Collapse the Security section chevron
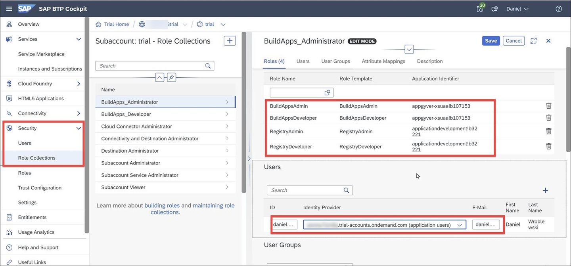The image size is (571, 266). 79,128
